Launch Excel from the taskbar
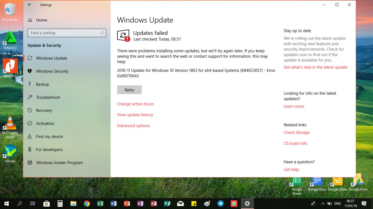This screenshot has height=209, width=373. click(100, 204)
